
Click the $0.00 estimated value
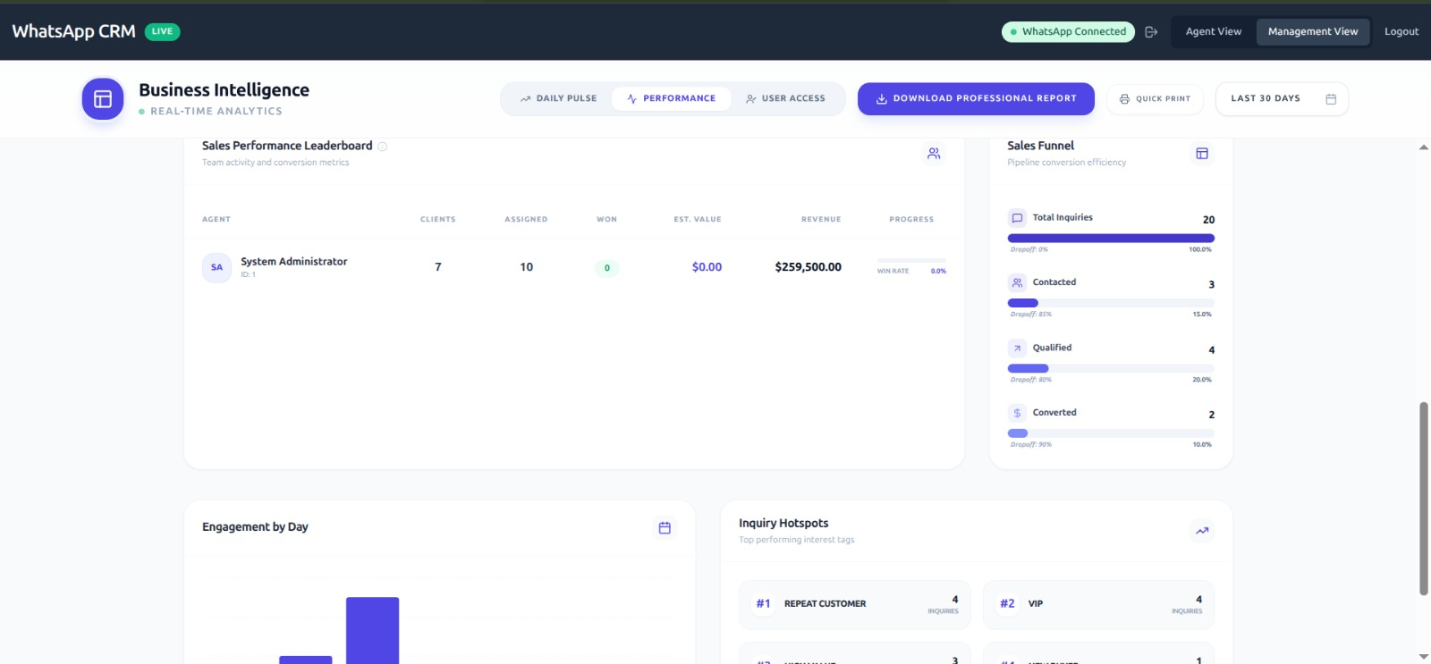[707, 267]
